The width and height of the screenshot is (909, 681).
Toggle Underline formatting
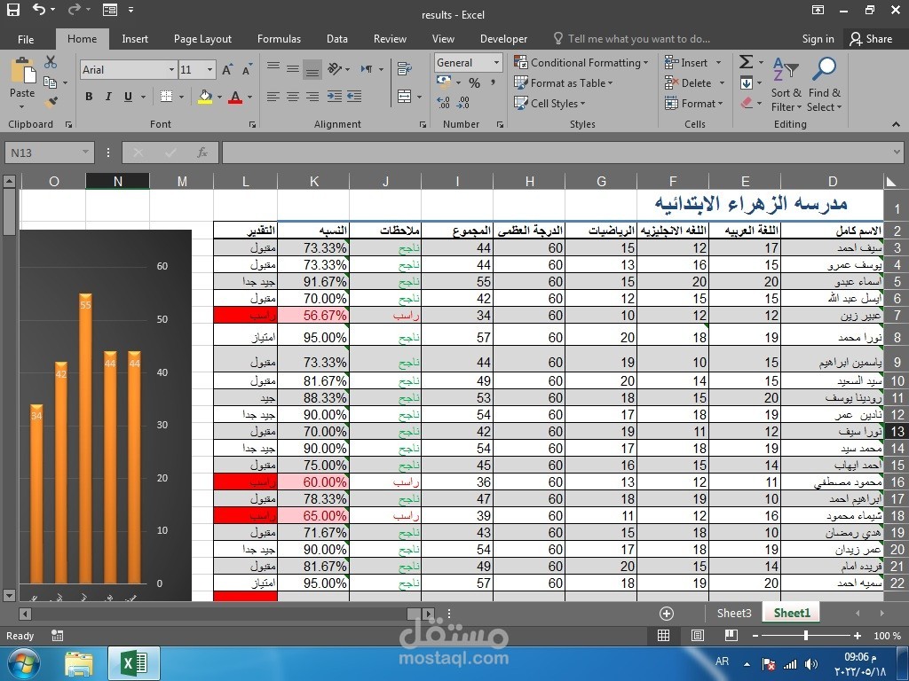(x=128, y=96)
